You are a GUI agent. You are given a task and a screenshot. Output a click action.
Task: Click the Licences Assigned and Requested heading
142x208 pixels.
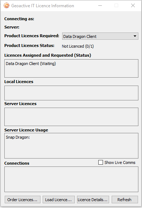coord(48,55)
